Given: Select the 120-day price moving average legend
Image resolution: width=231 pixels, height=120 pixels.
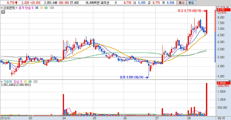Looking at the screenshot, I should pyautogui.click(x=52, y=8).
